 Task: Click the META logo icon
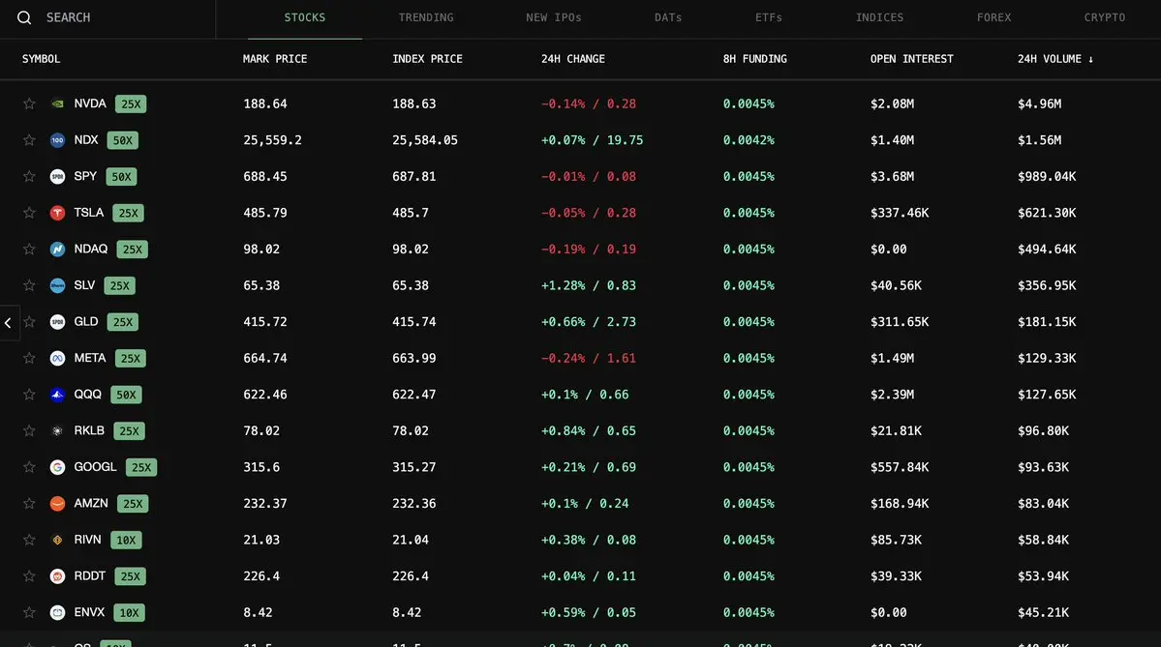tap(57, 358)
